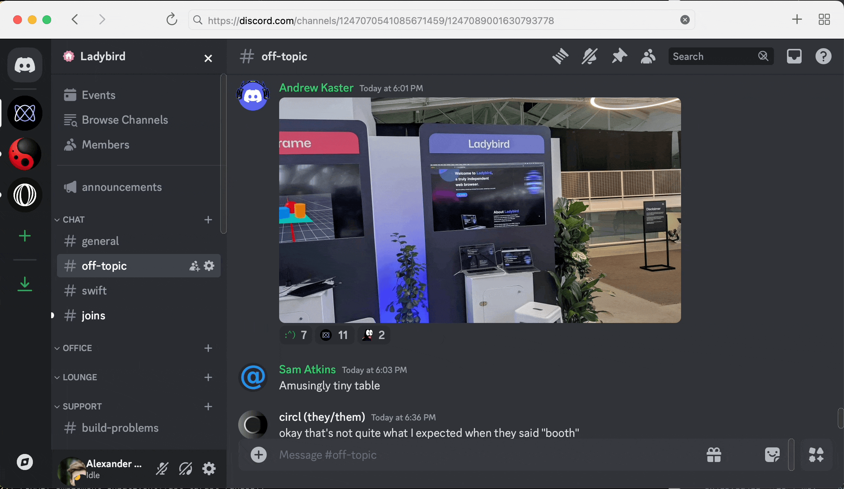The height and width of the screenshot is (489, 844).
Task: Open the threads panel for off-topic
Action: point(560,56)
